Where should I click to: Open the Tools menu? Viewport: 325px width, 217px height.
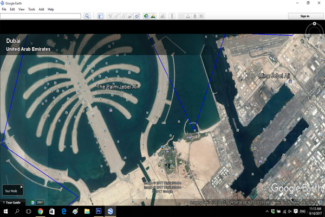pos(31,9)
